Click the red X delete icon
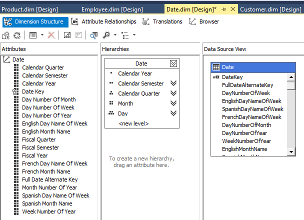 (51, 35)
